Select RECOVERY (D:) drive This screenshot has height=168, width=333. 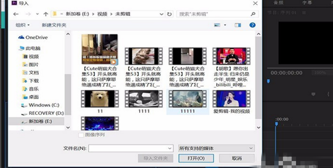pyautogui.click(x=43, y=113)
